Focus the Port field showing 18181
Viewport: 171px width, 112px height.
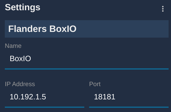point(129,97)
